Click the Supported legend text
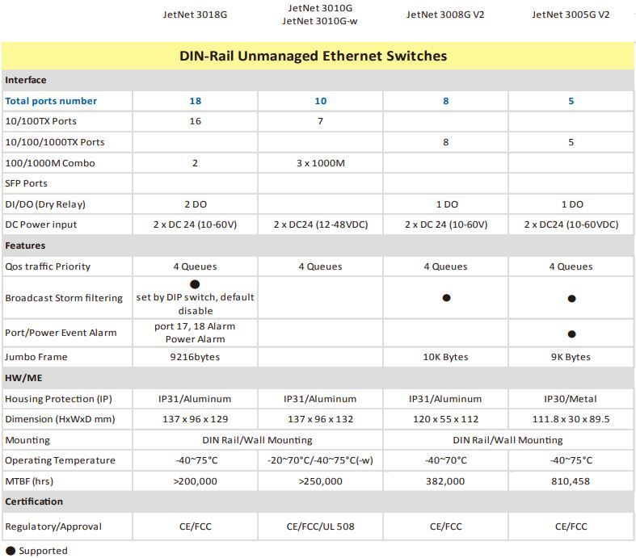Viewport: 636px width, 558px height. coord(44,551)
